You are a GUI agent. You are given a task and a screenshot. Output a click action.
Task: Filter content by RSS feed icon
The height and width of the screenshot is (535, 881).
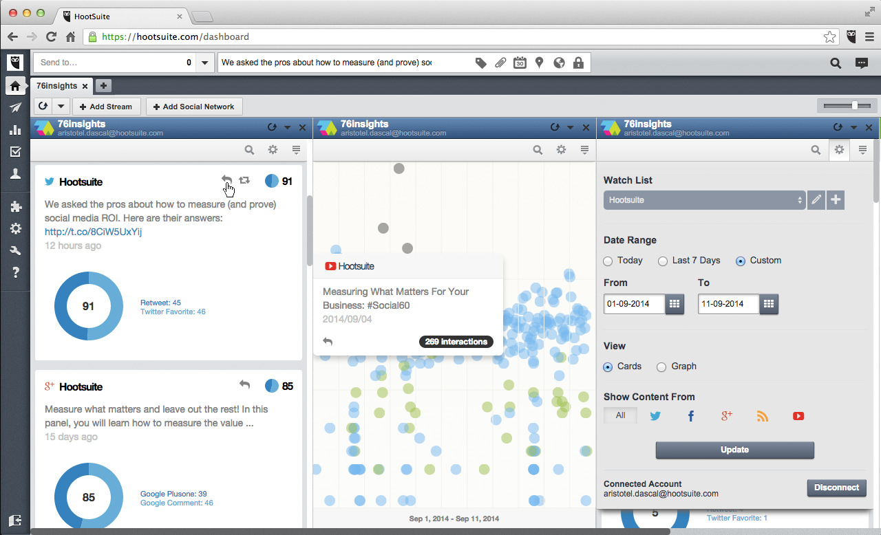point(762,416)
